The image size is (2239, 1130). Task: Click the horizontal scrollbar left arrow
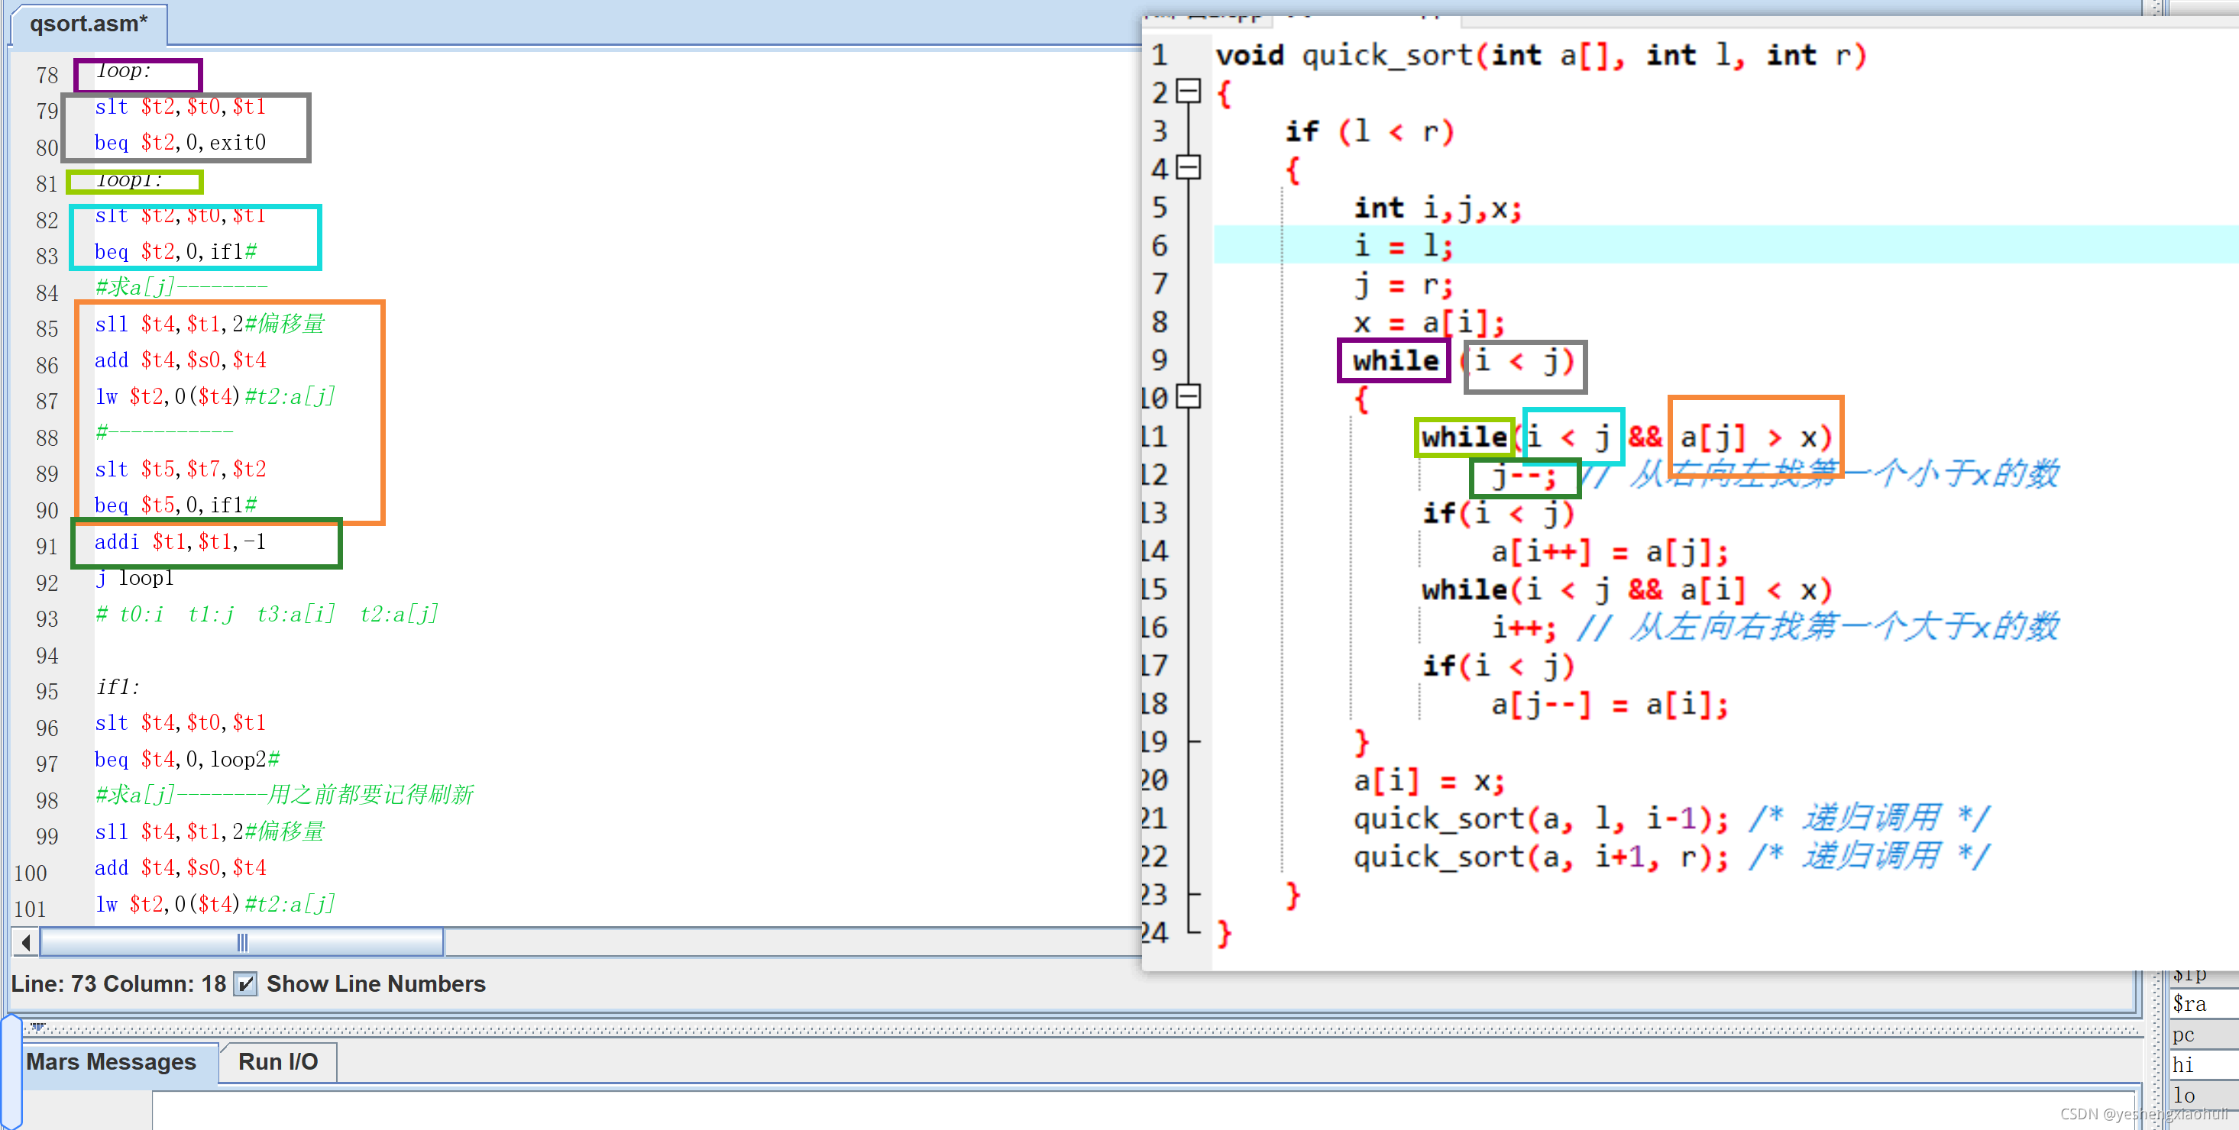point(25,941)
